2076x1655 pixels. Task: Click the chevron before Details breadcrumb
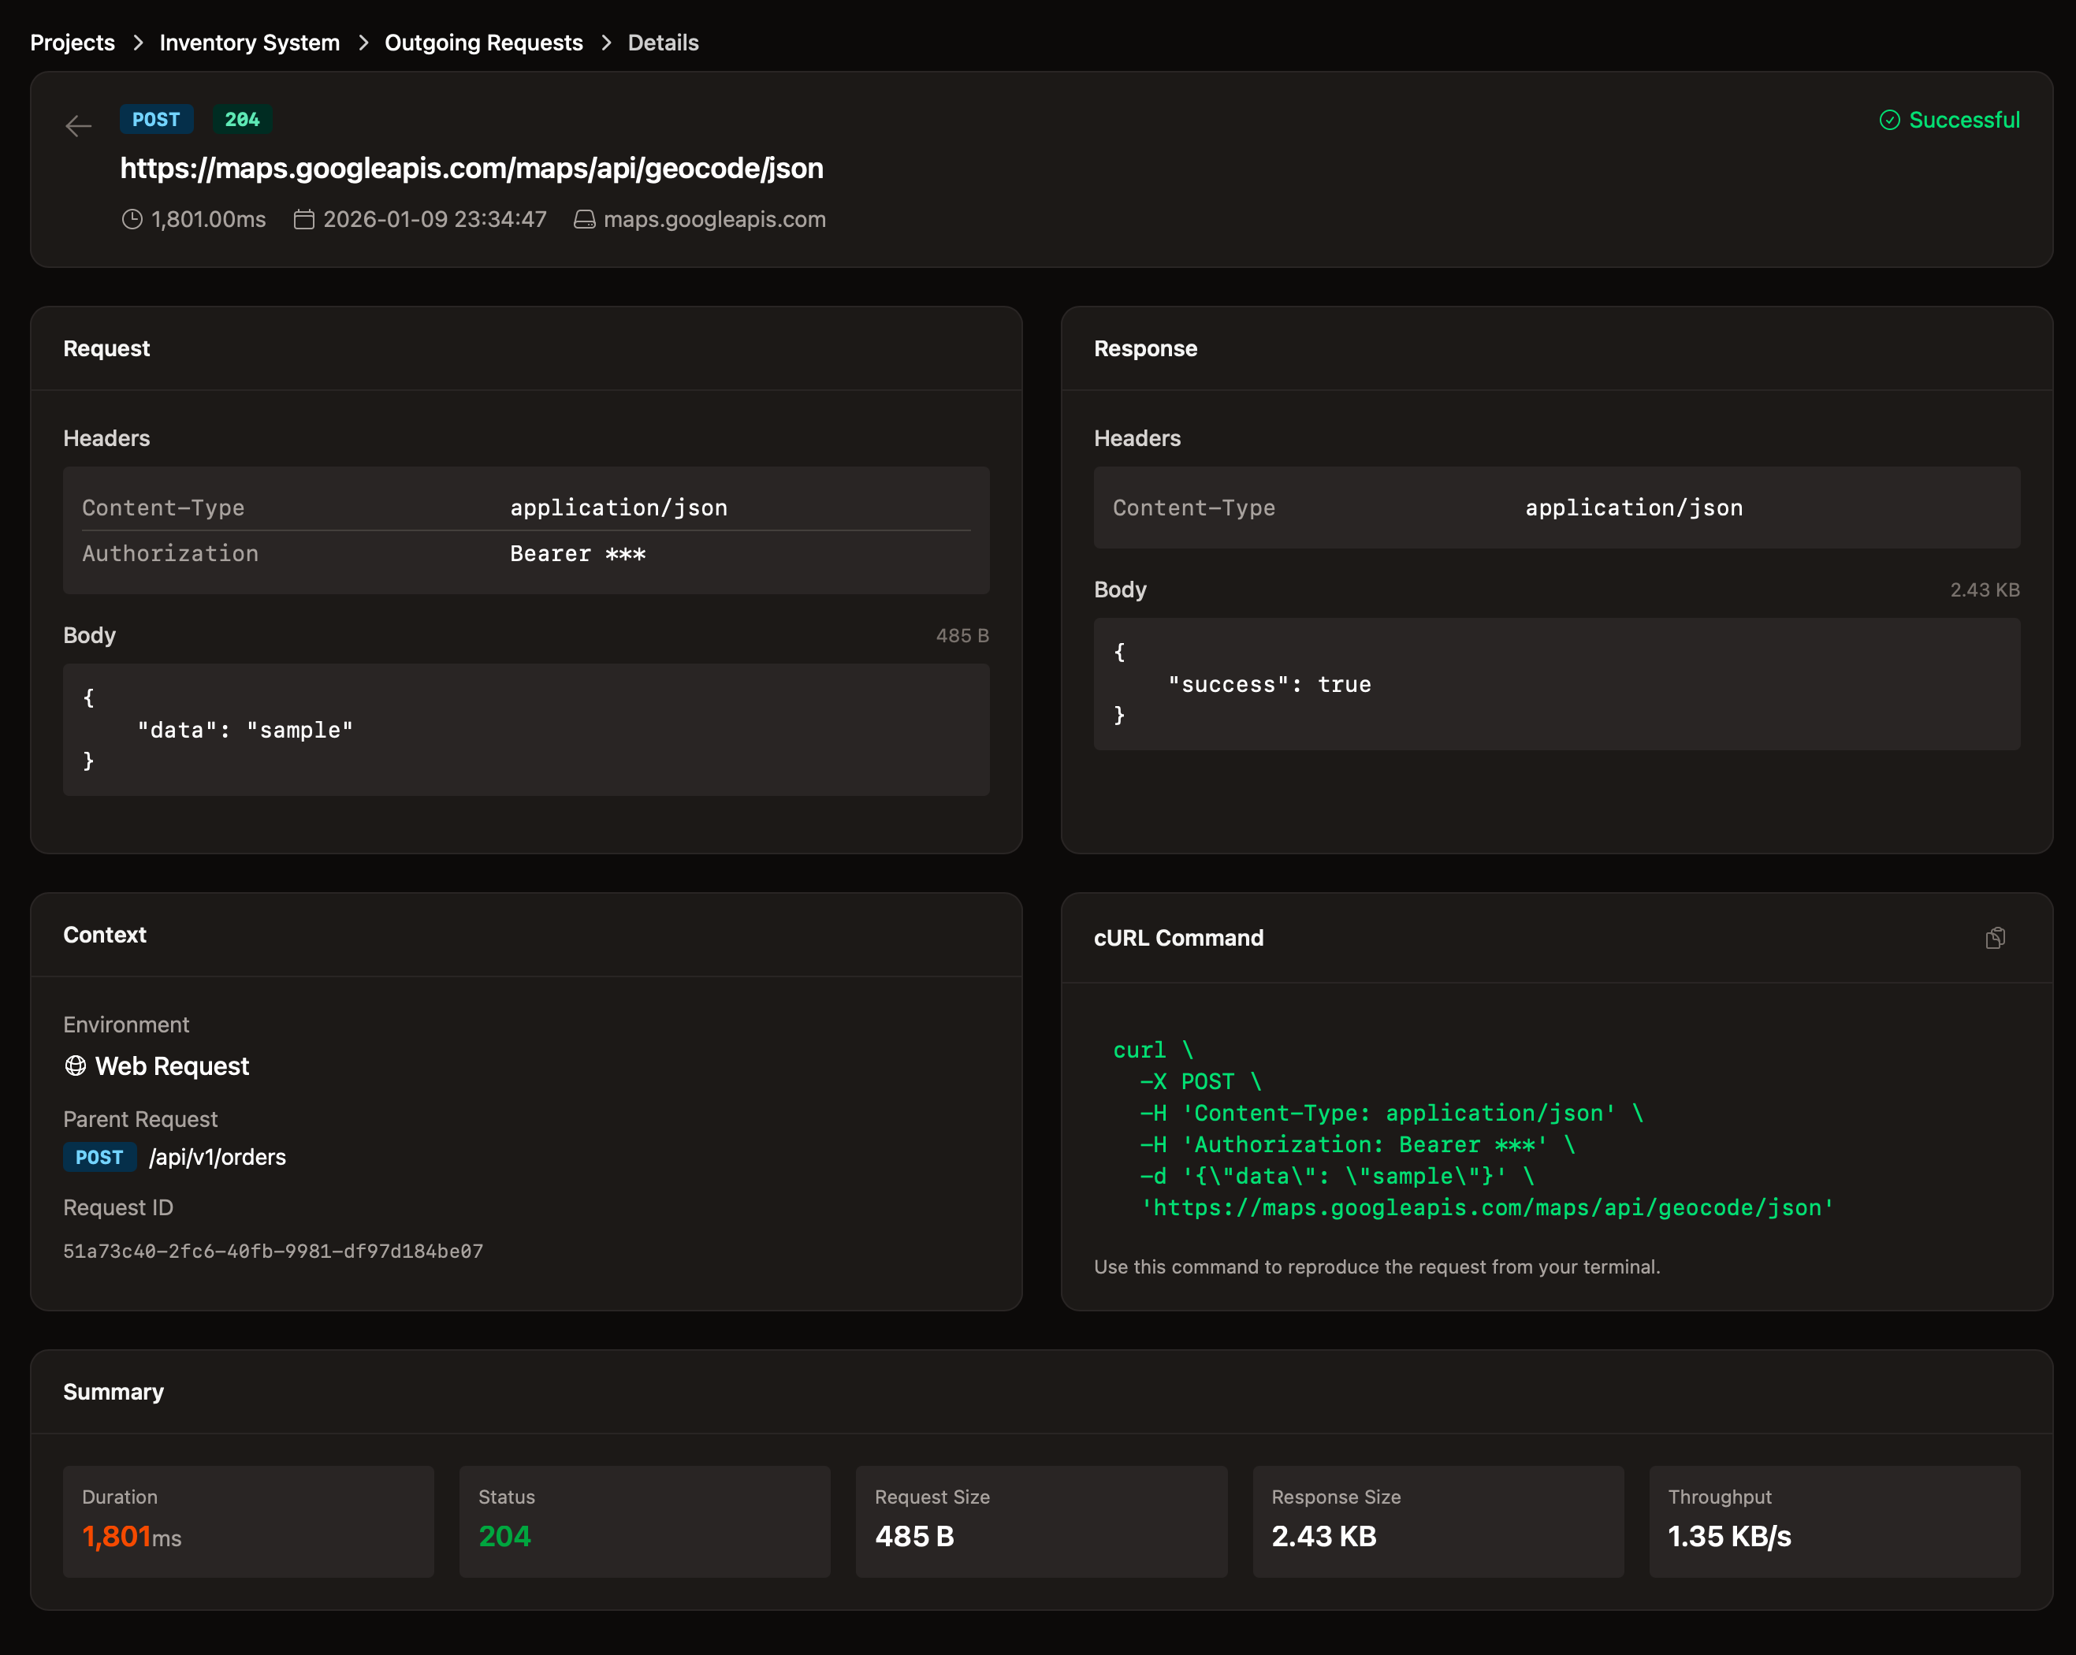[605, 43]
